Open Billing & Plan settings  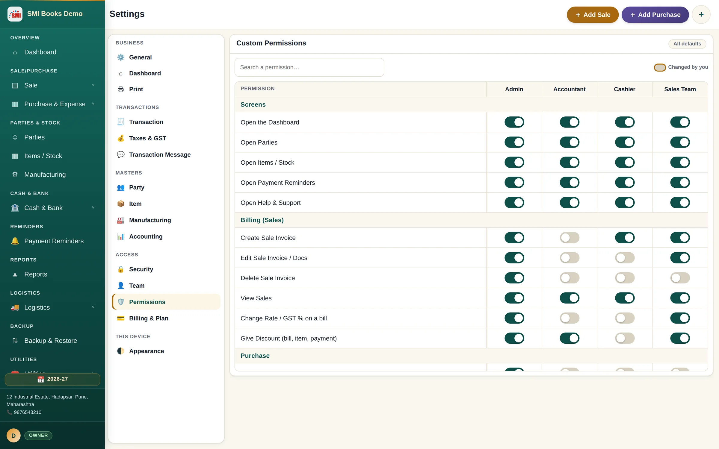coord(166,318)
